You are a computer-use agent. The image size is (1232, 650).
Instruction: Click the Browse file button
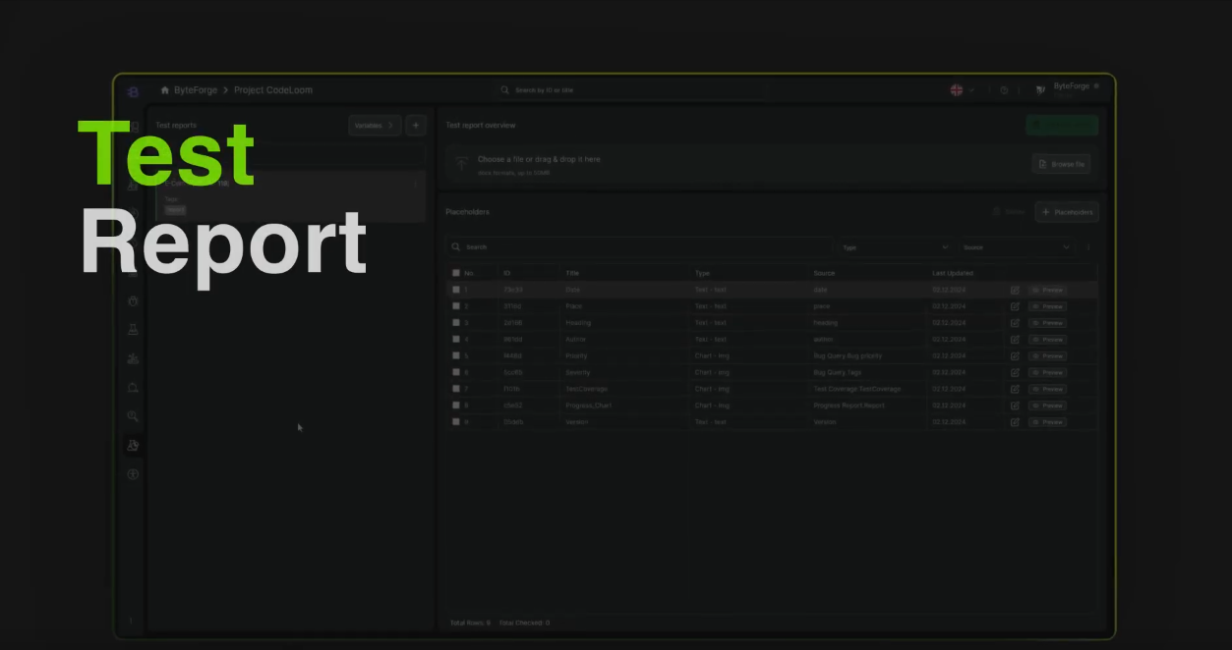1061,164
